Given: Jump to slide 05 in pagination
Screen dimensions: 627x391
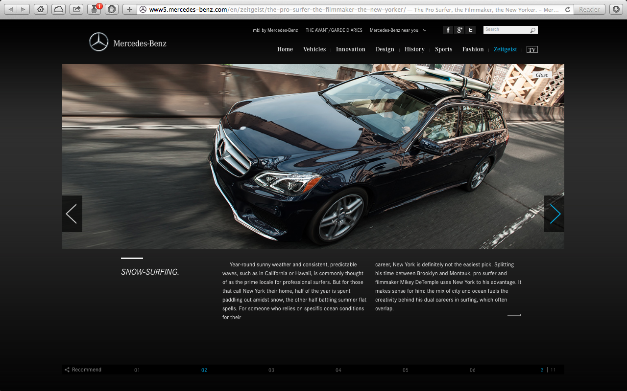Looking at the screenshot, I should (406, 370).
